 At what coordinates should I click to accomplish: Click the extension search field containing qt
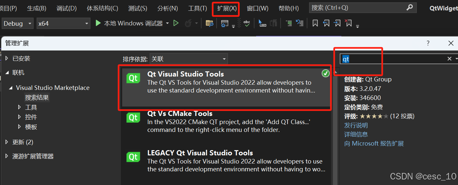click(393, 59)
